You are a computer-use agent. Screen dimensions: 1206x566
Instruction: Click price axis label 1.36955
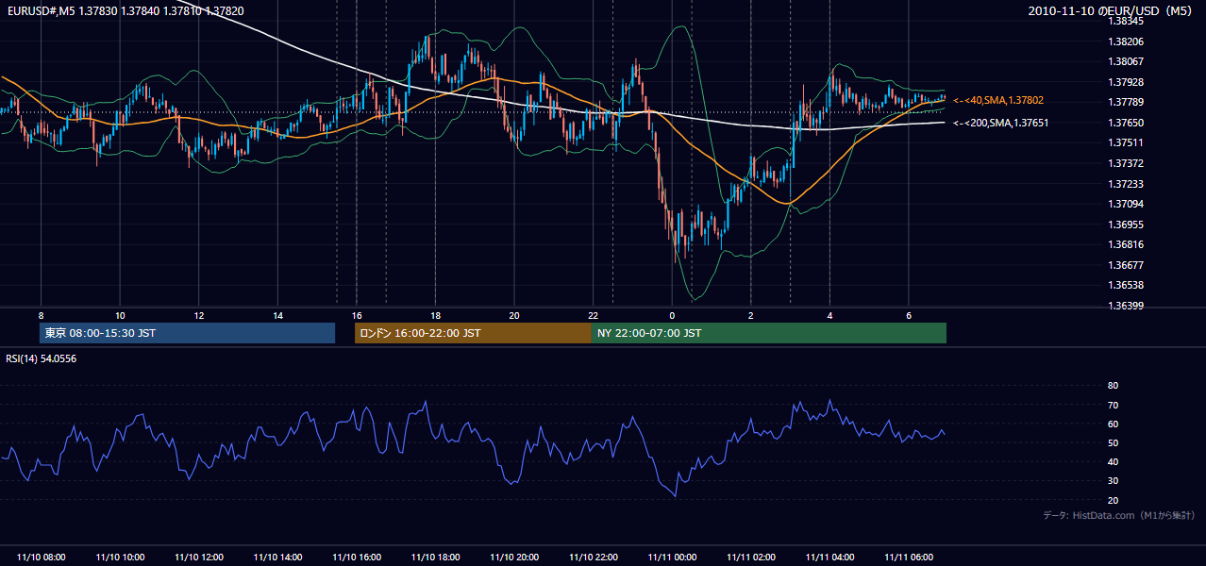tap(1126, 225)
